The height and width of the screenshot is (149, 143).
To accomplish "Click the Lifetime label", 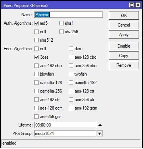I will coord(25,125).
